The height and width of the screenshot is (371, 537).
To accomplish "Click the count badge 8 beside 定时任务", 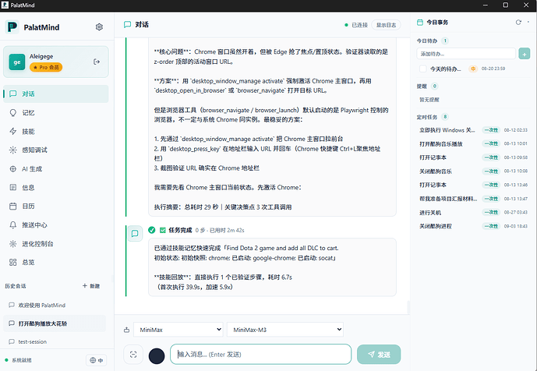I will [x=445, y=117].
